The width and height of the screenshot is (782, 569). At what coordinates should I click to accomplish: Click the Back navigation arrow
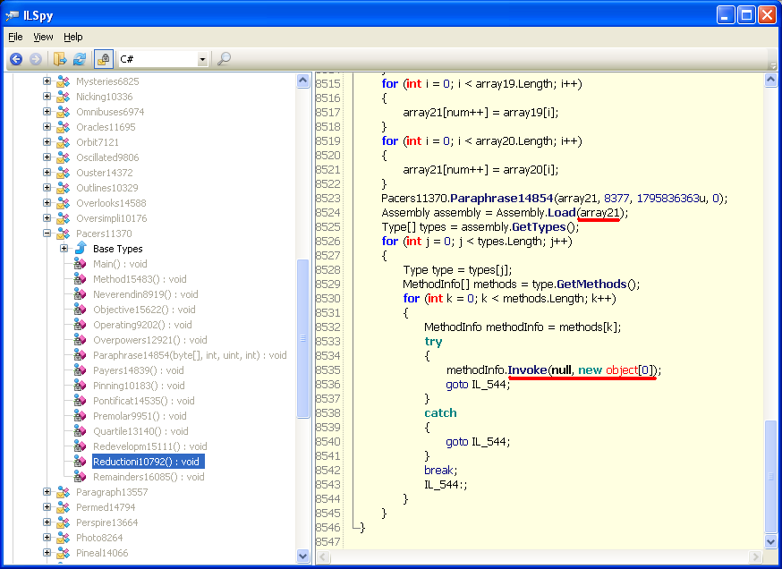(16, 59)
